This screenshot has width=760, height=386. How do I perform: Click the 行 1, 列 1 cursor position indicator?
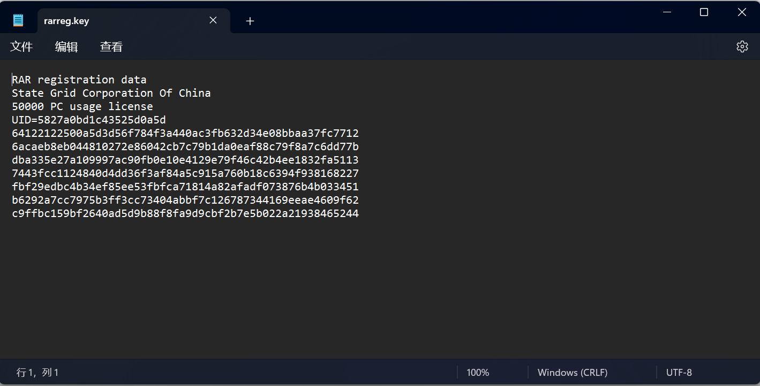37,373
